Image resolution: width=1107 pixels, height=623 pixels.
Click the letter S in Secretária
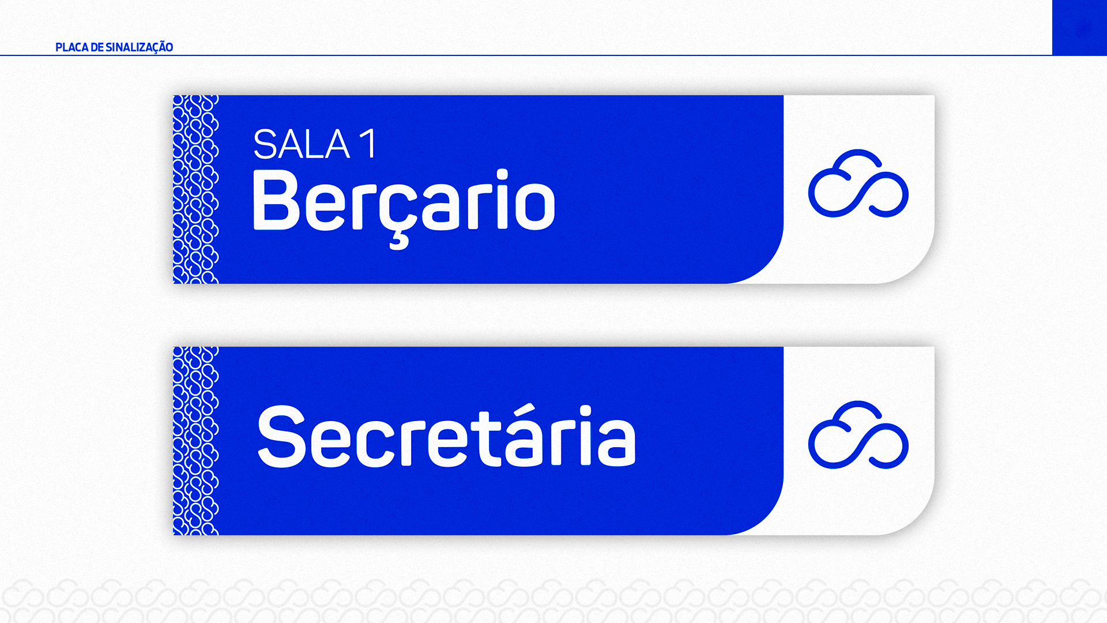click(x=281, y=436)
